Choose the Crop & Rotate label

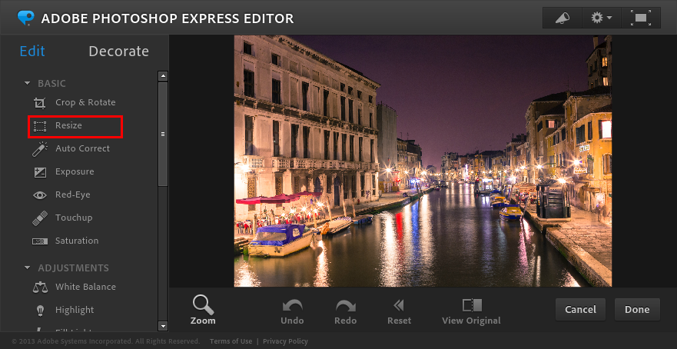(85, 103)
